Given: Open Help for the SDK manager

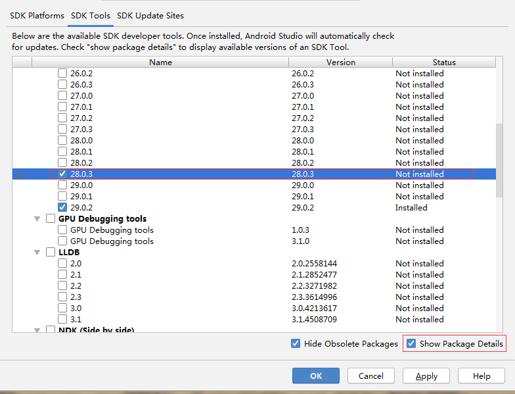Looking at the screenshot, I should (x=481, y=376).
